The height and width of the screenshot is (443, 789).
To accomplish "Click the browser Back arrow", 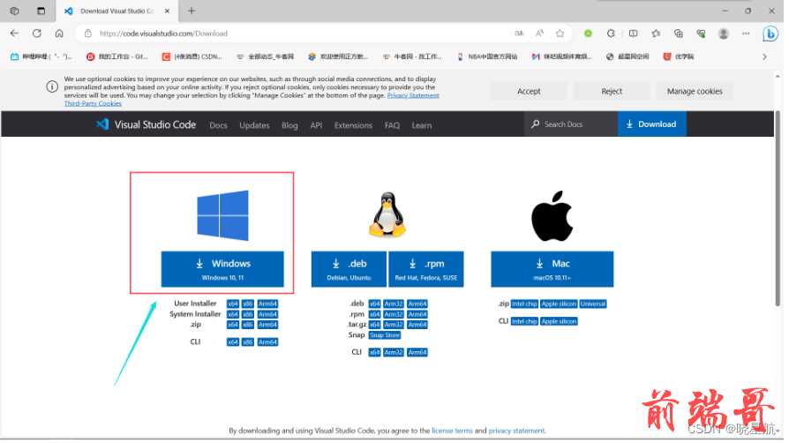I will (15, 34).
